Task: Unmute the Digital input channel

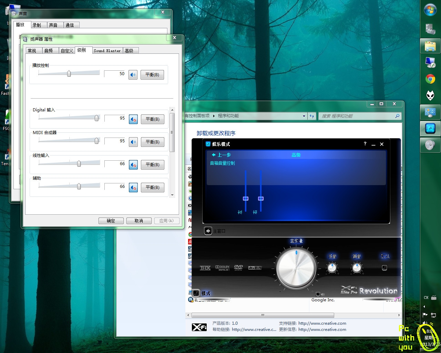Action: (x=133, y=119)
